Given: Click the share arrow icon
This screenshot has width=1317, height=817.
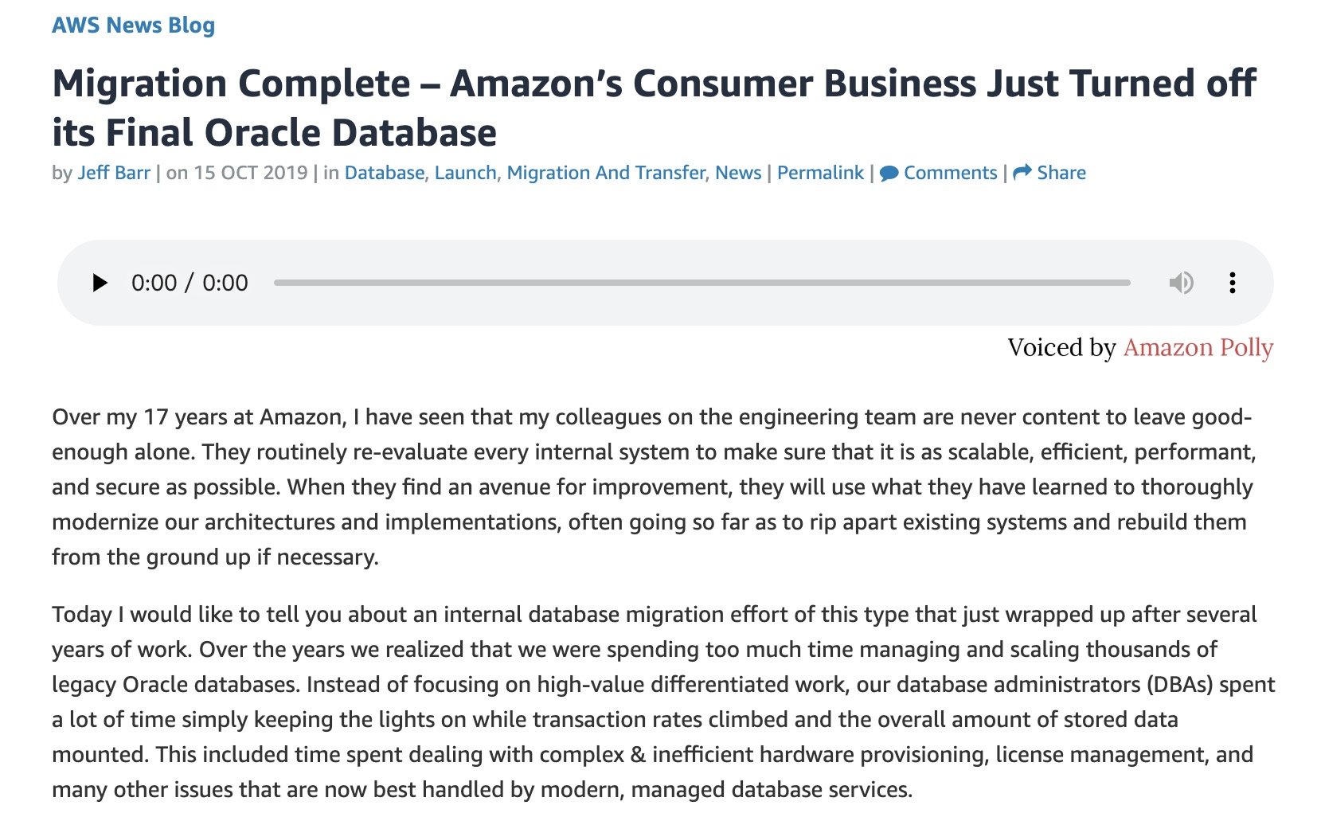Looking at the screenshot, I should 1022,172.
